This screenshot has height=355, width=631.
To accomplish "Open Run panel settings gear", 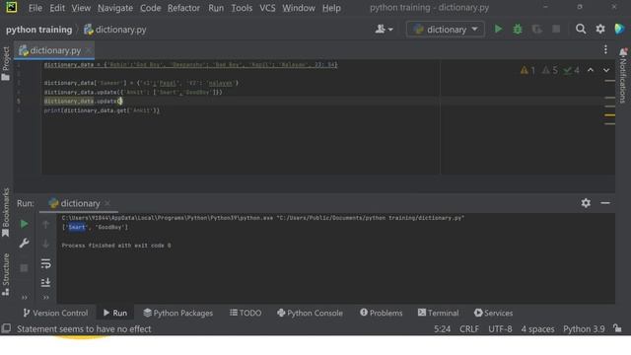I will [586, 203].
